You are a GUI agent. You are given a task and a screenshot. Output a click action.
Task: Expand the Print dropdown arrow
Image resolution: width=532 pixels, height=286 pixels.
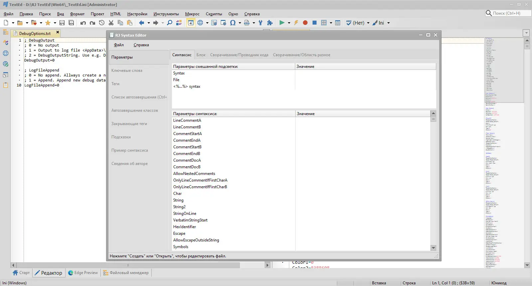pos(254,23)
